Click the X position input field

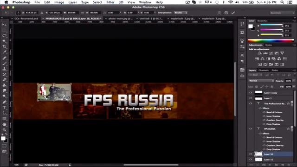(31, 13)
